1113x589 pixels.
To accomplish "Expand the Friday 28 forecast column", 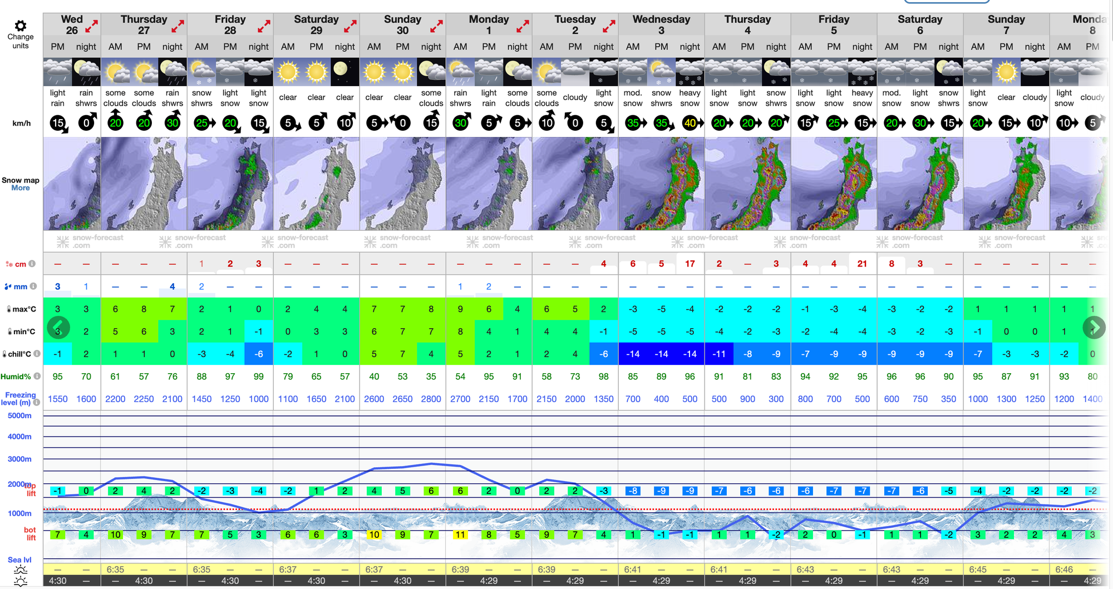I will tap(264, 26).
